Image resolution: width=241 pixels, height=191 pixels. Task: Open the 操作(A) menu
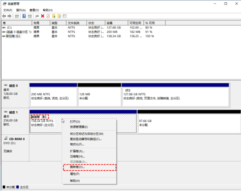(21, 10)
